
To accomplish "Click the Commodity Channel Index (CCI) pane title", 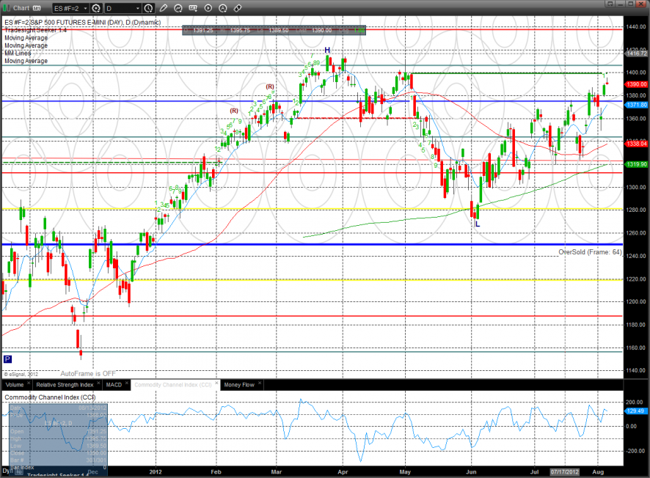I will click(50, 397).
